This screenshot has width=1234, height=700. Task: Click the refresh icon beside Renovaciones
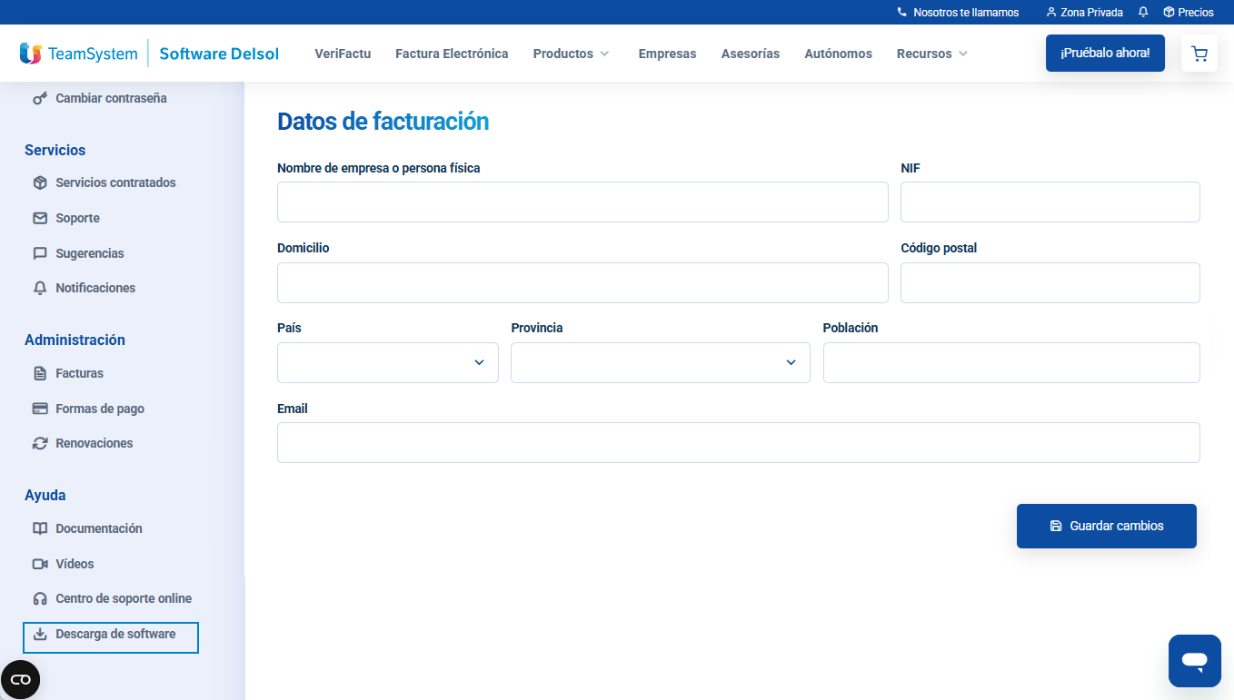40,443
